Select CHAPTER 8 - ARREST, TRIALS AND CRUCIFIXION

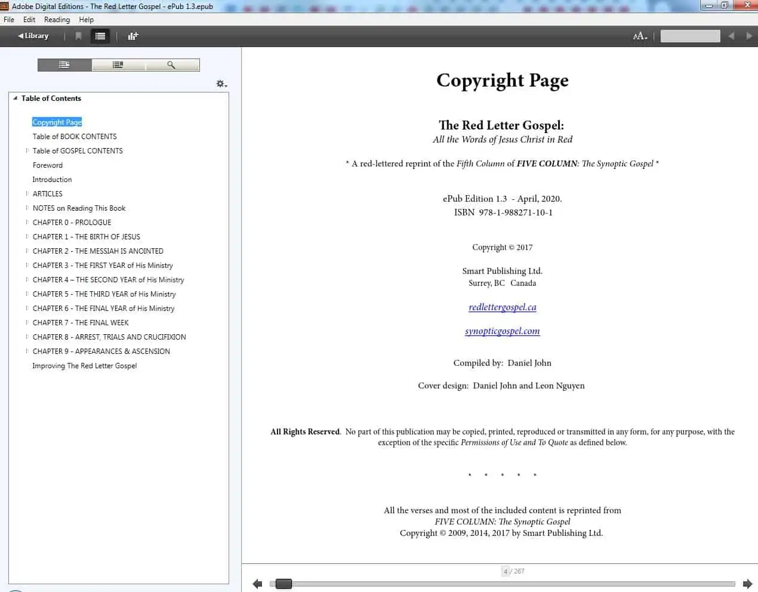(x=109, y=337)
